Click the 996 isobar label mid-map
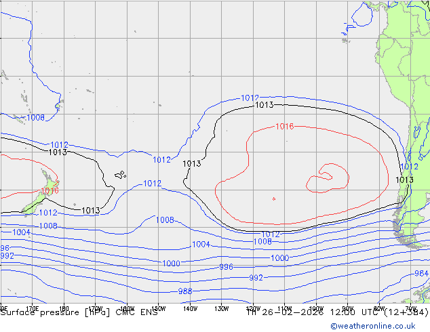430x332 pixels. coord(226,267)
